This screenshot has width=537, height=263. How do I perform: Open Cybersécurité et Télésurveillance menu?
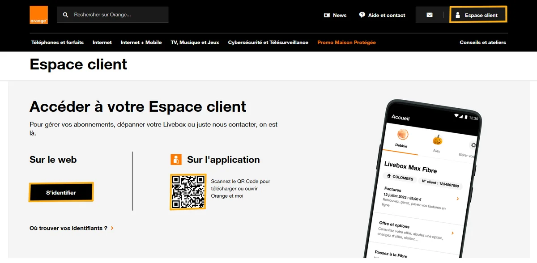coord(268,42)
